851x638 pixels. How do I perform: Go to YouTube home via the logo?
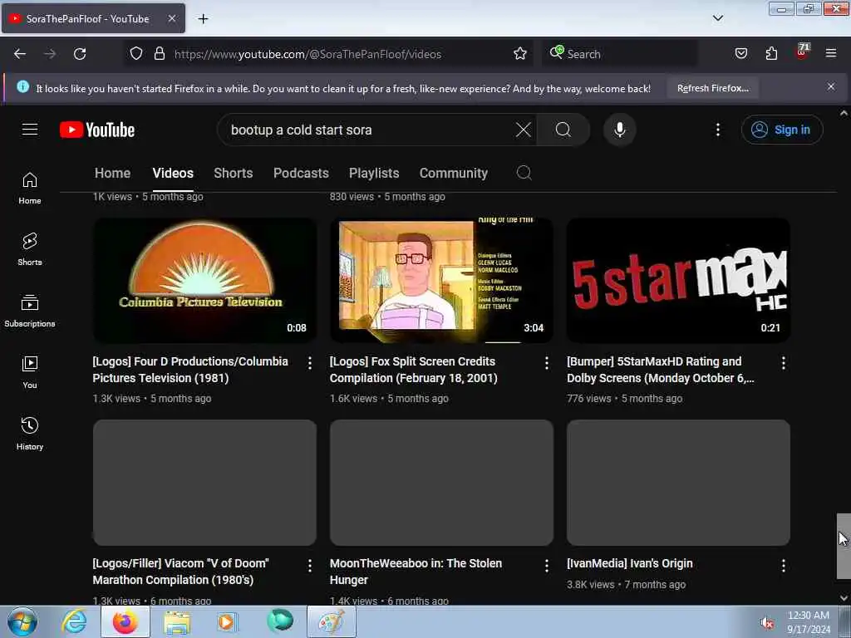(97, 130)
